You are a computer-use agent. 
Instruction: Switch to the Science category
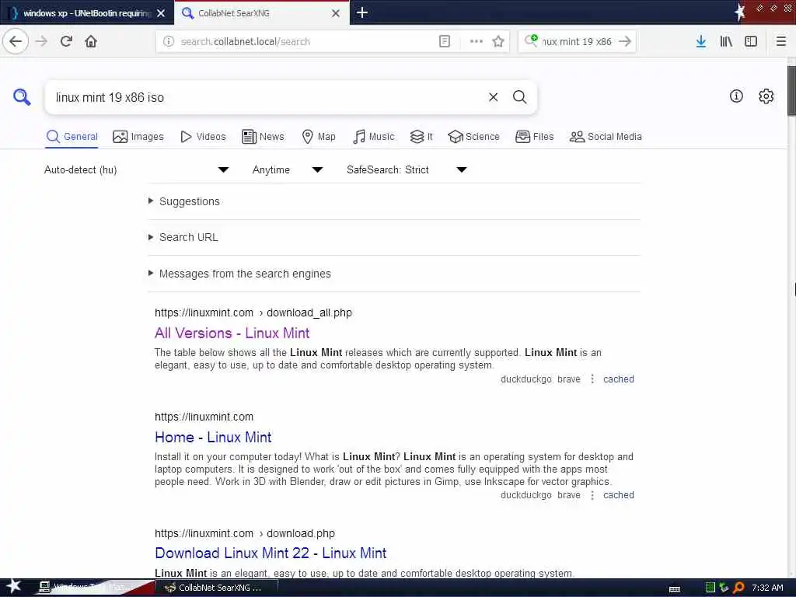[473, 137]
